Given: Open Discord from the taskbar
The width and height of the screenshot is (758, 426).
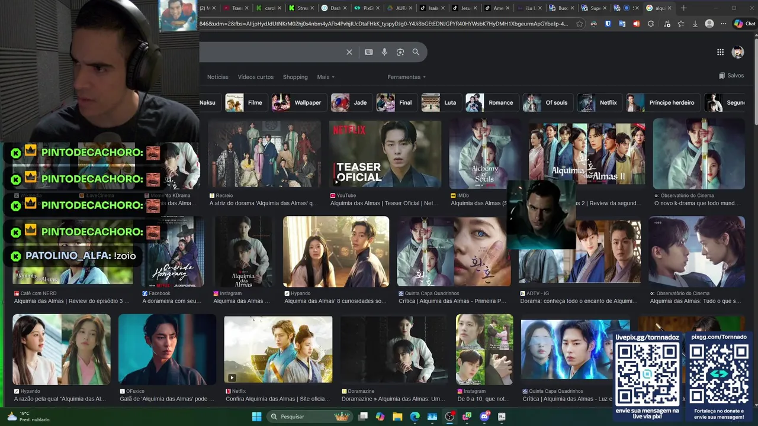Looking at the screenshot, I should pyautogui.click(x=484, y=417).
